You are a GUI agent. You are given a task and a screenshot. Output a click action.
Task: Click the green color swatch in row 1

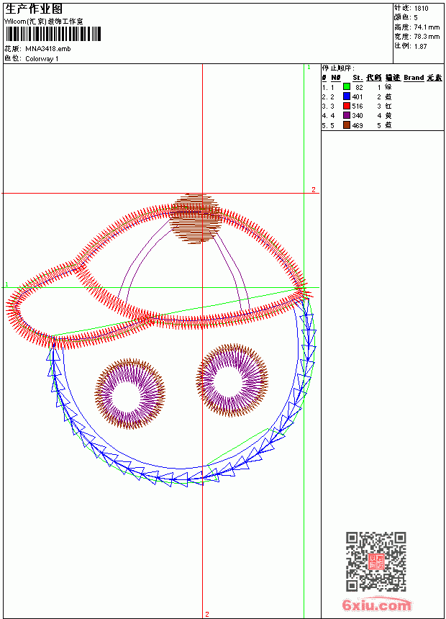(347, 87)
